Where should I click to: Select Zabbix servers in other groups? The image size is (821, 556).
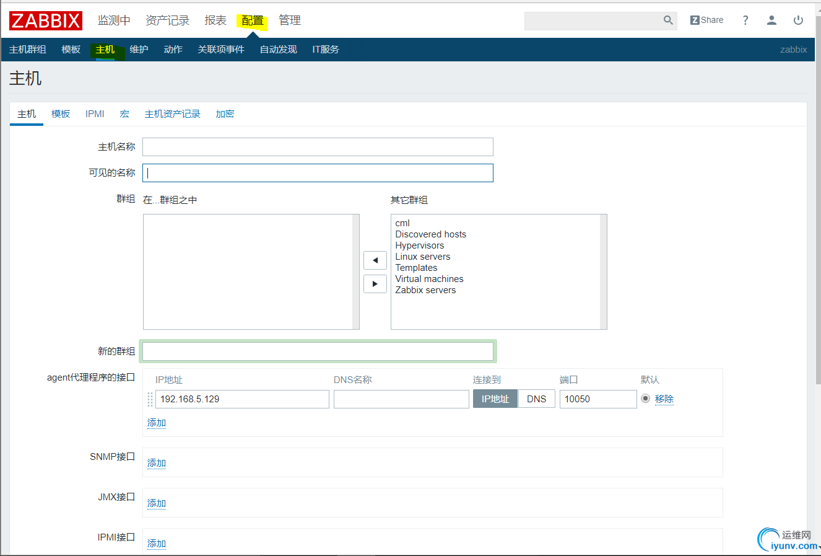[425, 290]
